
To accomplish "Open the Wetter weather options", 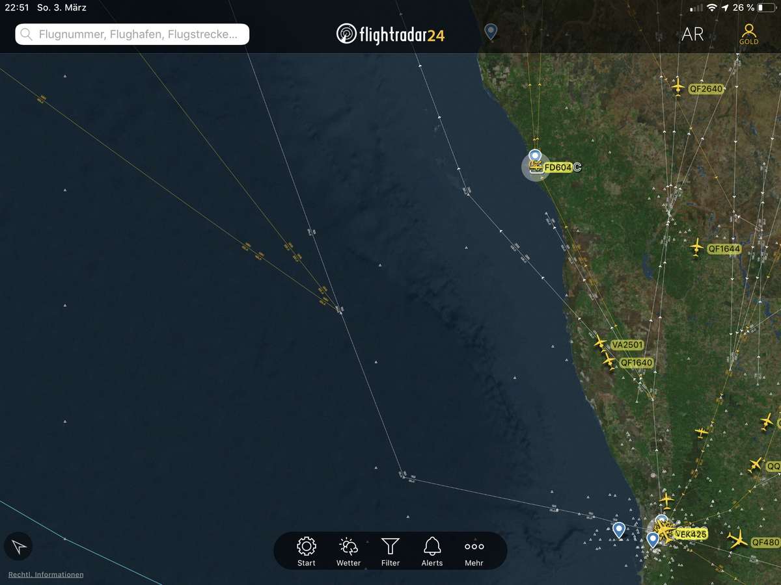I will click(348, 551).
